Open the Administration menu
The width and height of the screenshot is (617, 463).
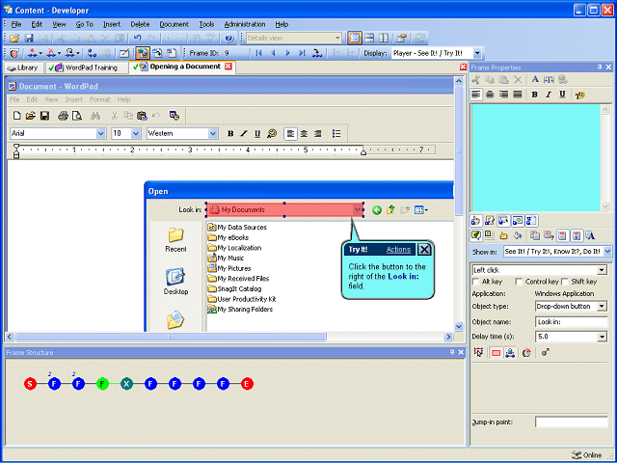(245, 24)
